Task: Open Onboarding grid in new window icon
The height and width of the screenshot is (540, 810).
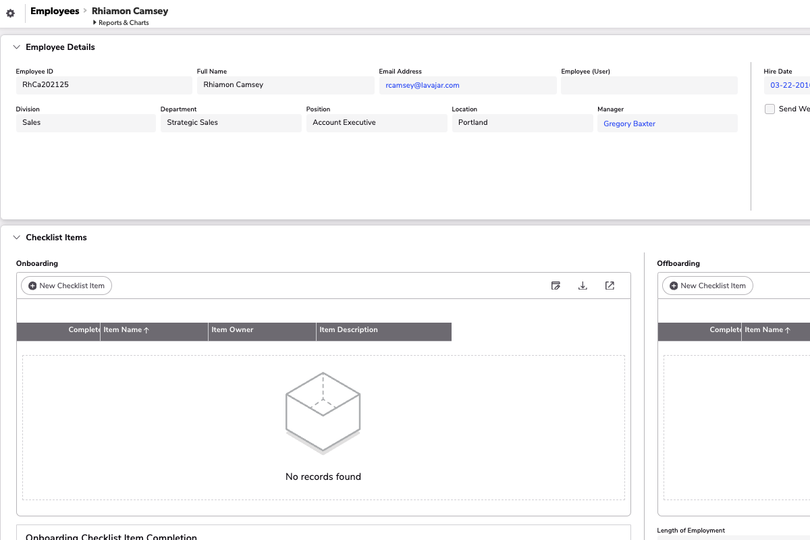Action: click(x=610, y=286)
